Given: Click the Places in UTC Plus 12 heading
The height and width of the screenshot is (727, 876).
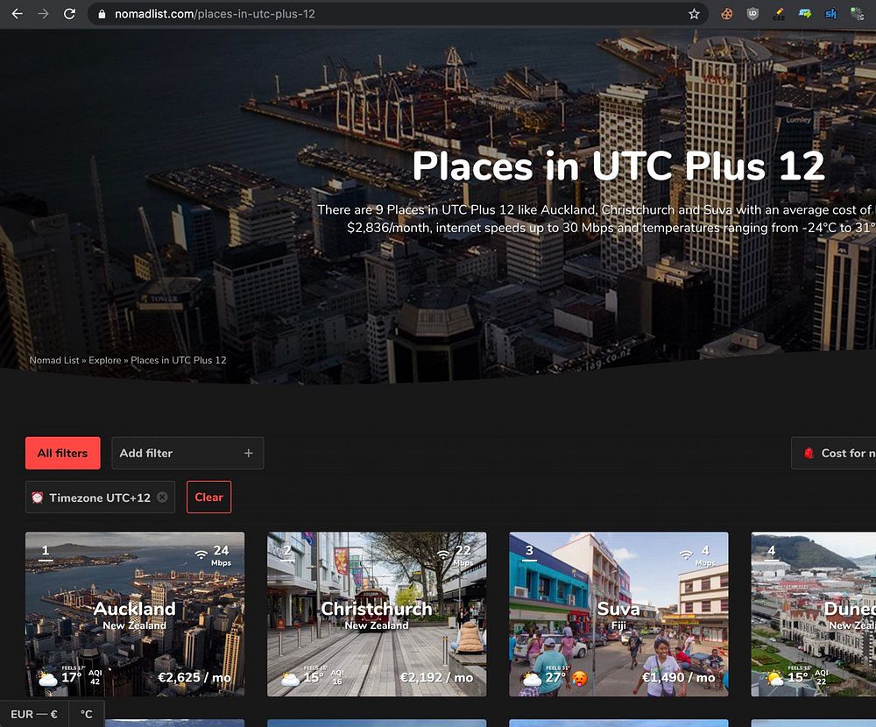Looking at the screenshot, I should point(618,166).
